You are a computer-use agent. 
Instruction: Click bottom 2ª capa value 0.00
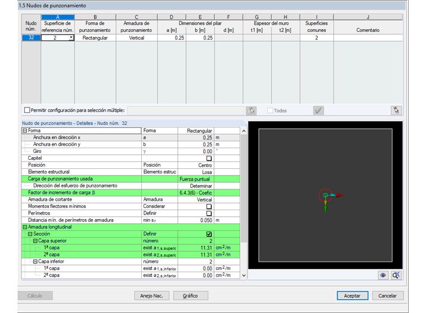(x=196, y=276)
